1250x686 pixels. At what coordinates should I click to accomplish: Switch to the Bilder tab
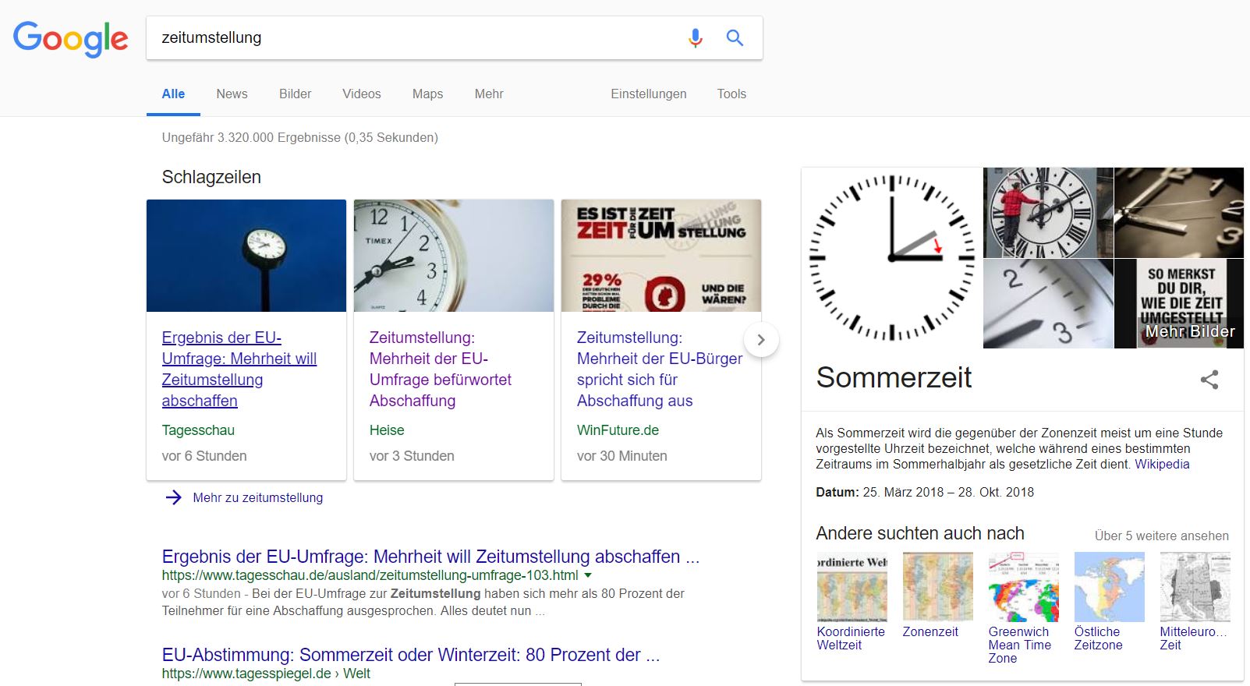(x=295, y=94)
